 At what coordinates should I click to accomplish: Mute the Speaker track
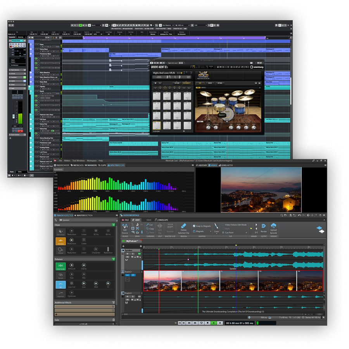coord(128,254)
